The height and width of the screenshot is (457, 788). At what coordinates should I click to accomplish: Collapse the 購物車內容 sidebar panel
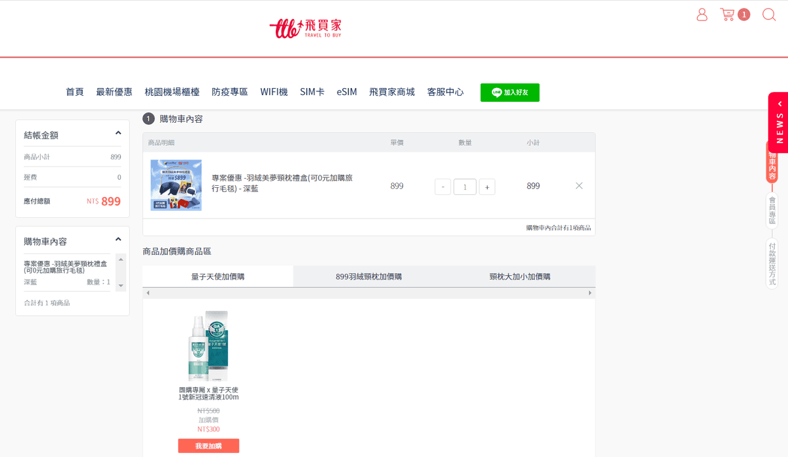click(x=118, y=239)
